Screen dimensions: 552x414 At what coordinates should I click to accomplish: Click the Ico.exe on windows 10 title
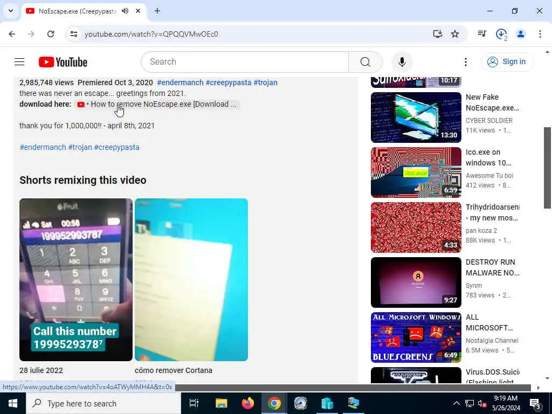488,157
